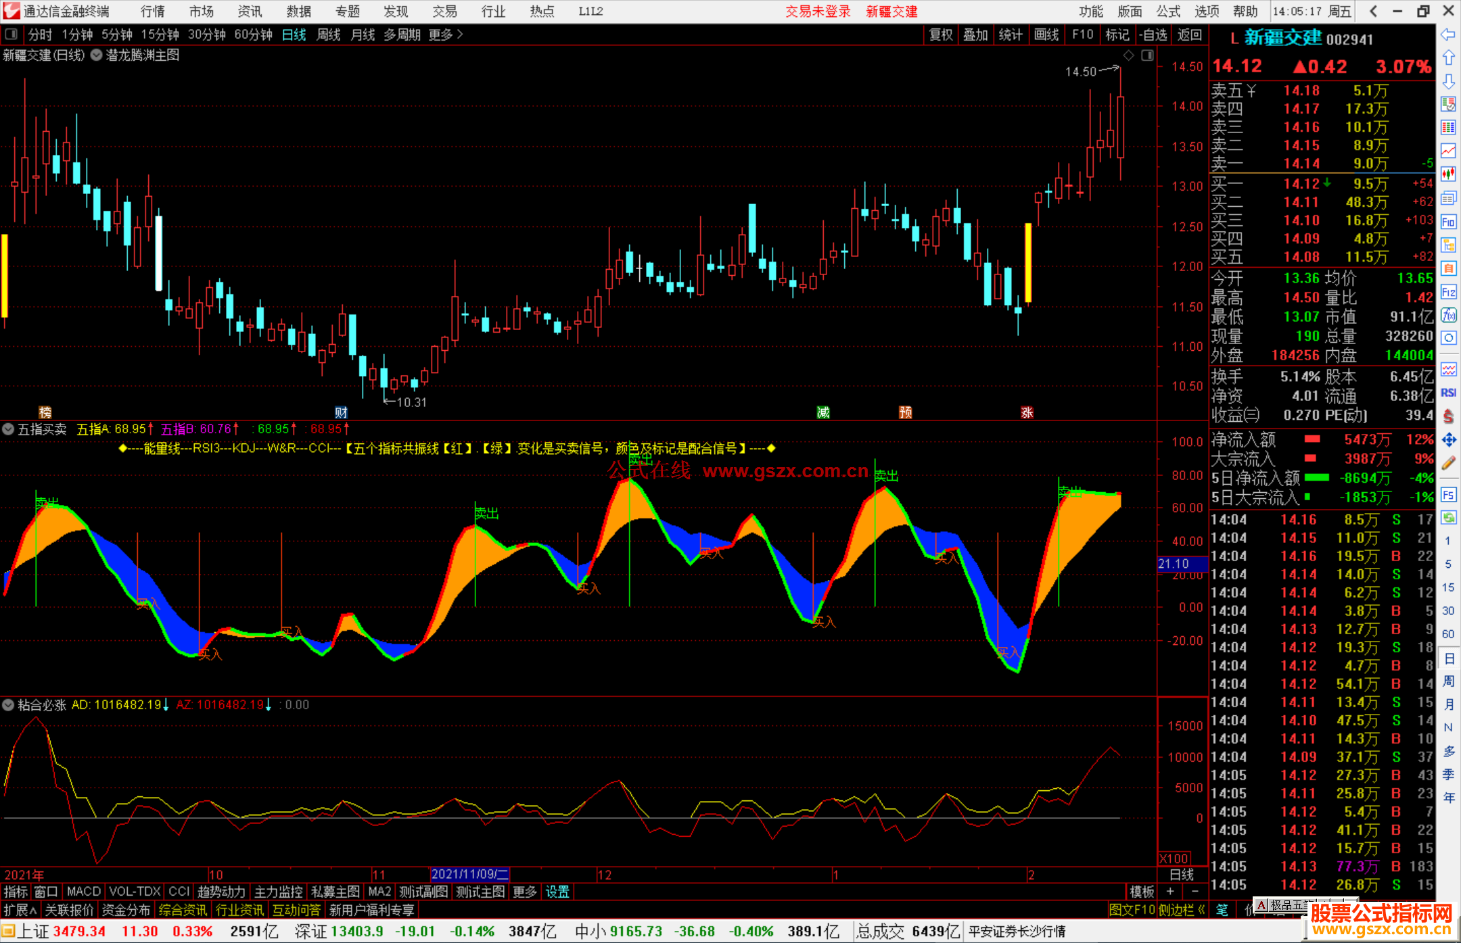Select the pencil drawing tool icon
Screen dimensions: 1461x943
click(x=1448, y=463)
